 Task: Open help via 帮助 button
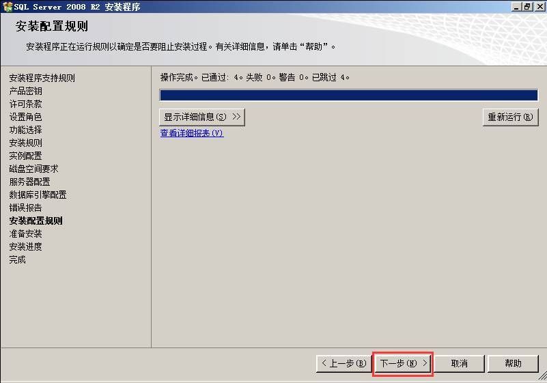tap(513, 363)
